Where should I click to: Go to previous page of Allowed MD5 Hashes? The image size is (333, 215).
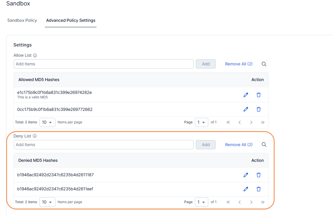(x=239, y=122)
